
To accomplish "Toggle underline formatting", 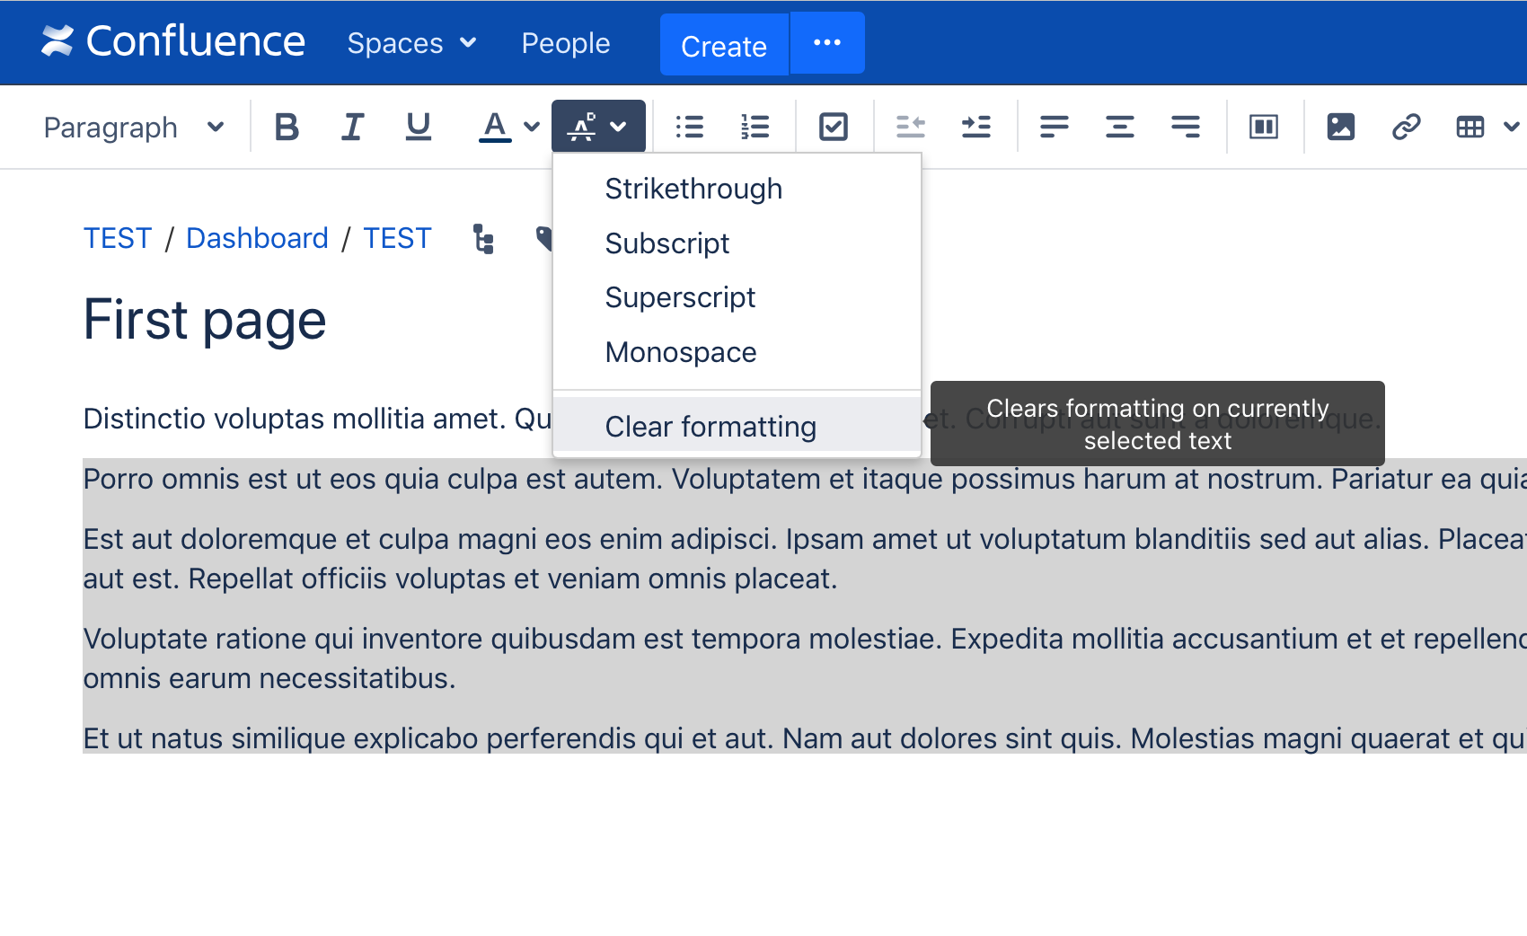I will pyautogui.click(x=418, y=127).
